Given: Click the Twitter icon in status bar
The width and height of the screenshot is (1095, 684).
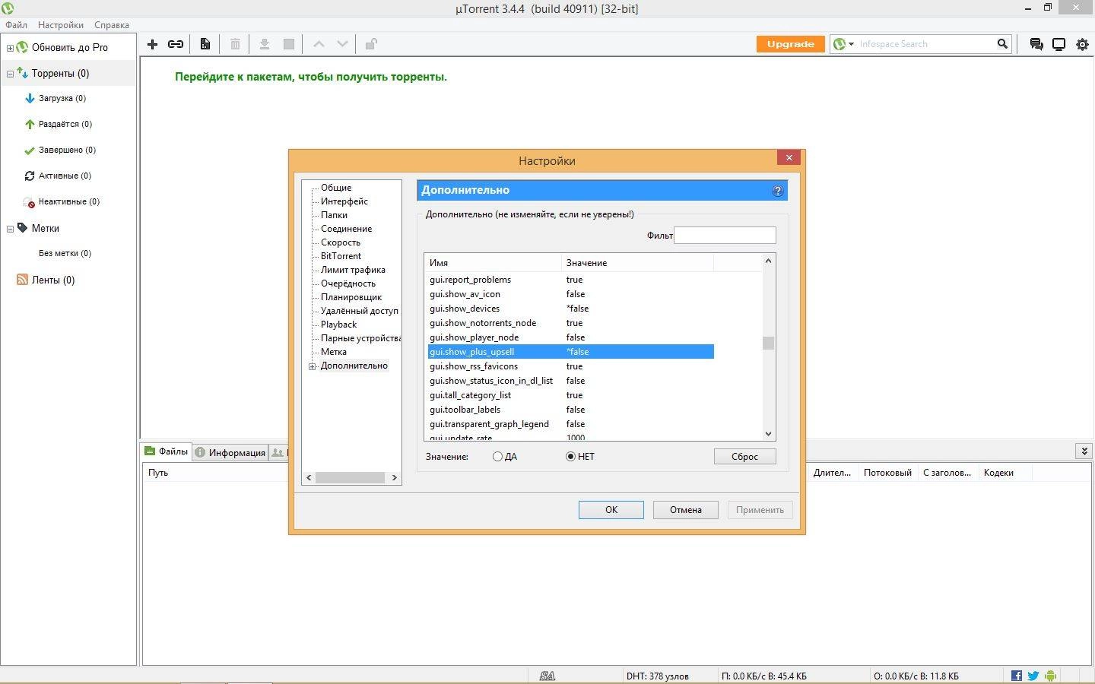Looking at the screenshot, I should coord(1033,675).
